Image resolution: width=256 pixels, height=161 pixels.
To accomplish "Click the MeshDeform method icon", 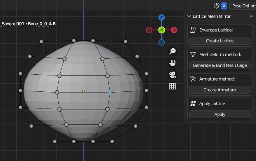I will [193, 54].
